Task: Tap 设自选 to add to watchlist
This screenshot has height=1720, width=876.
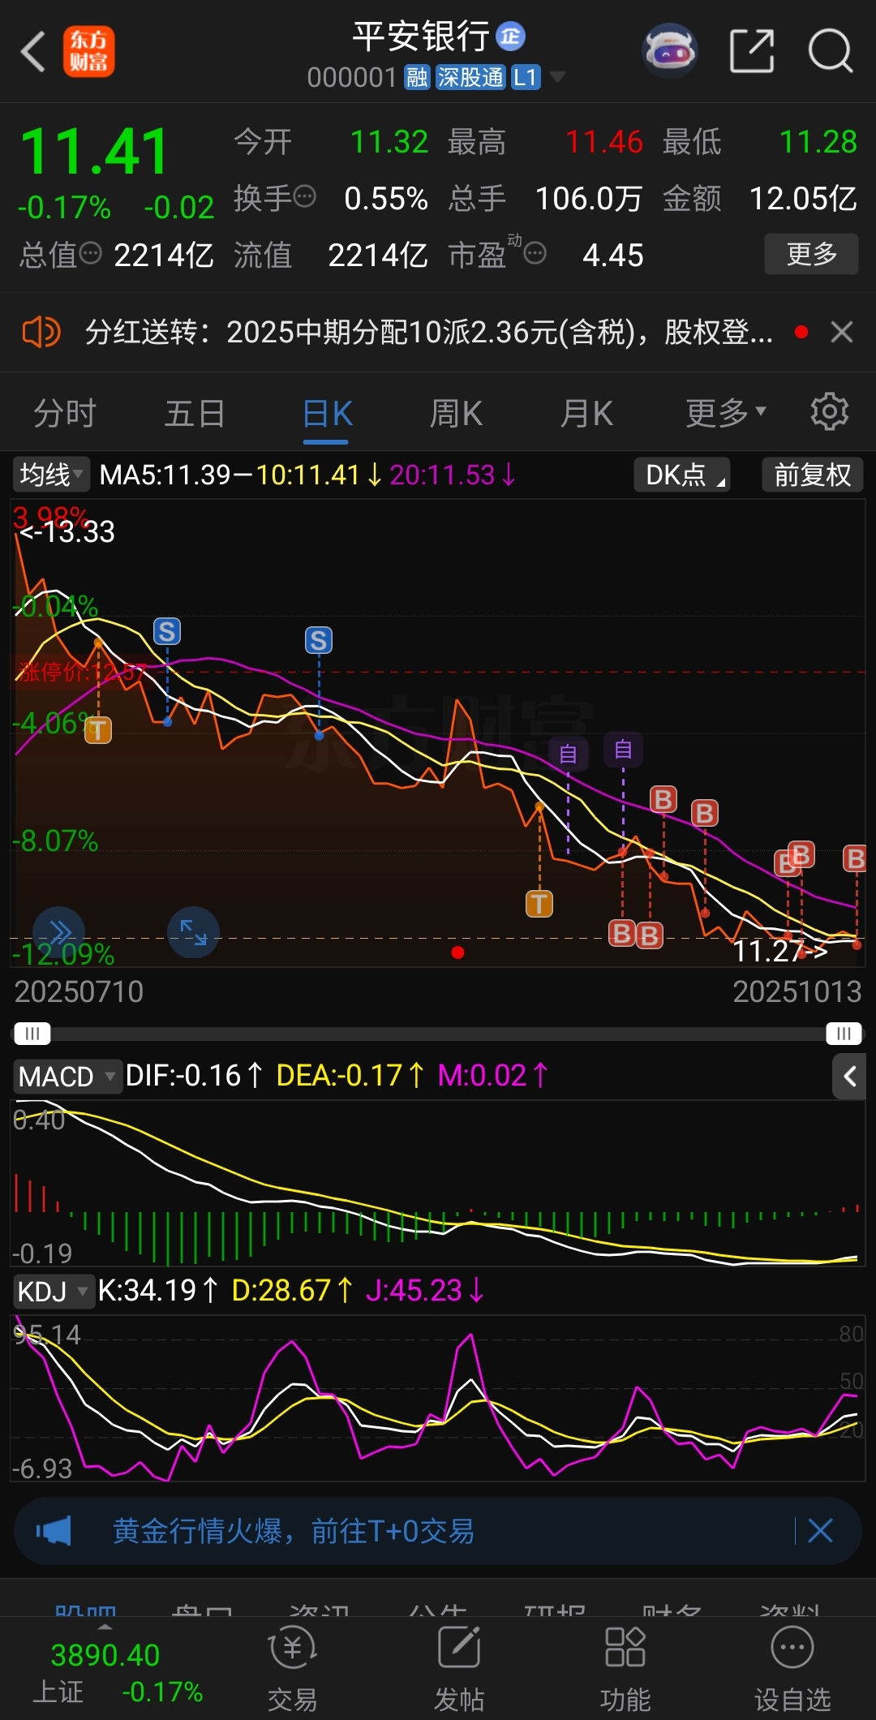Action: [792, 1670]
